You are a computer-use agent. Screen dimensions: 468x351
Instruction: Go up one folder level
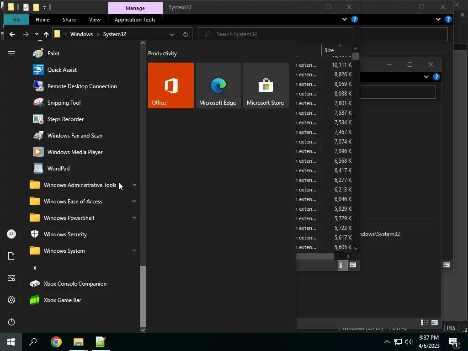click(x=46, y=34)
